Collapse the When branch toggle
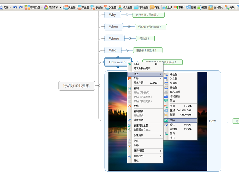The height and width of the screenshot is (175, 239). 129,27
